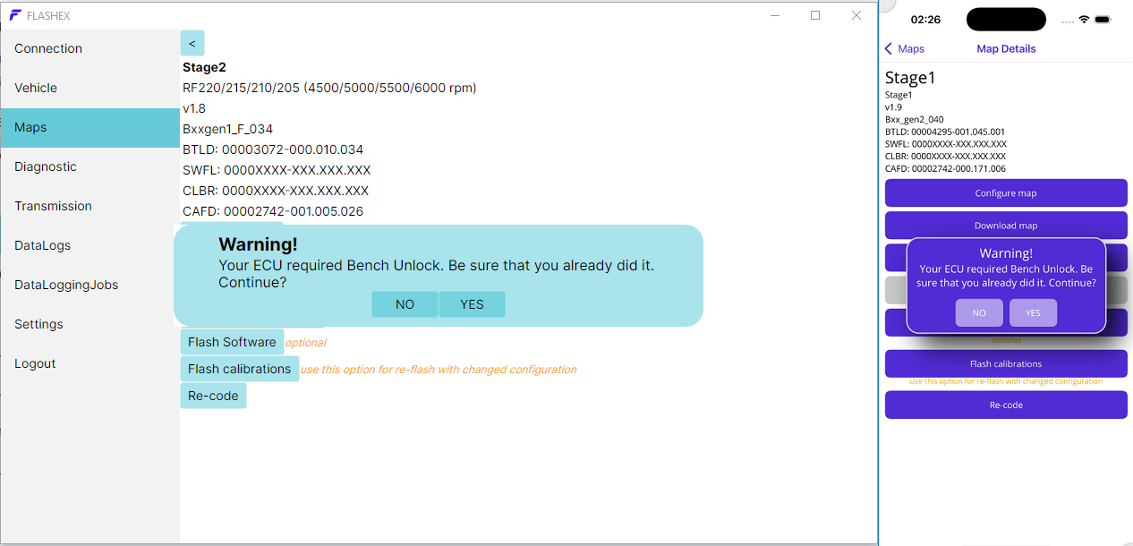Open DataLoggingJobs from the sidebar

[66, 285]
